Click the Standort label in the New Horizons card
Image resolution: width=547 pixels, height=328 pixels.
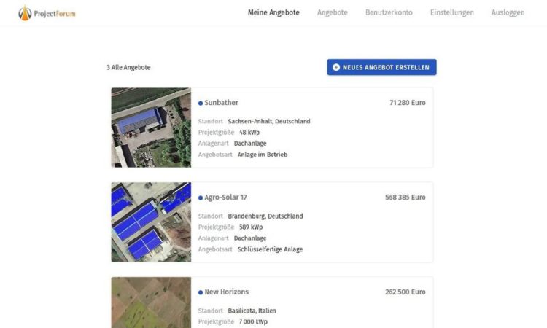pyautogui.click(x=210, y=311)
